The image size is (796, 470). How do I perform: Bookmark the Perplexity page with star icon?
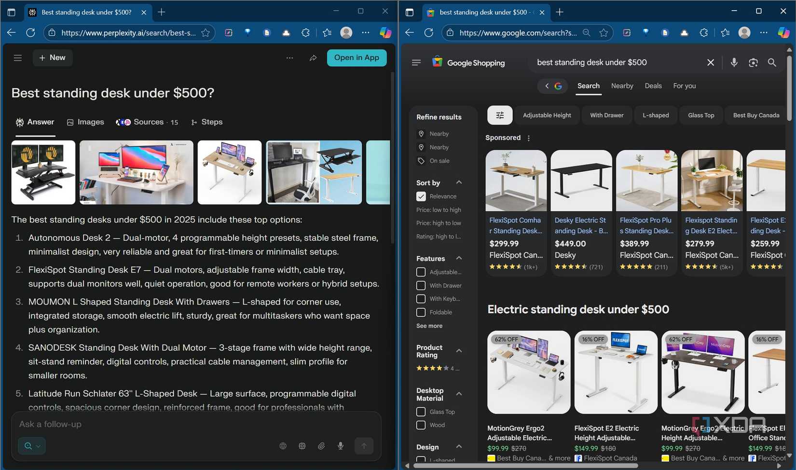(206, 33)
